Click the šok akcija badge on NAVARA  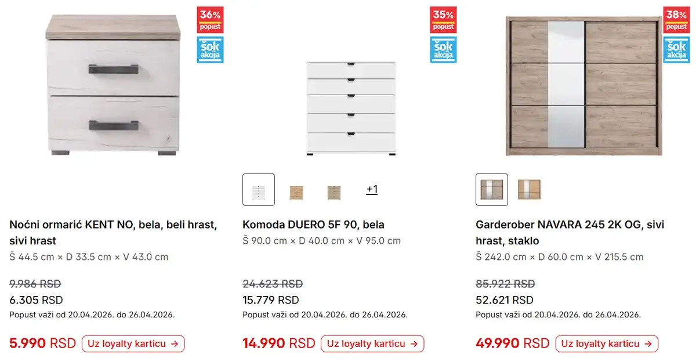click(x=676, y=49)
